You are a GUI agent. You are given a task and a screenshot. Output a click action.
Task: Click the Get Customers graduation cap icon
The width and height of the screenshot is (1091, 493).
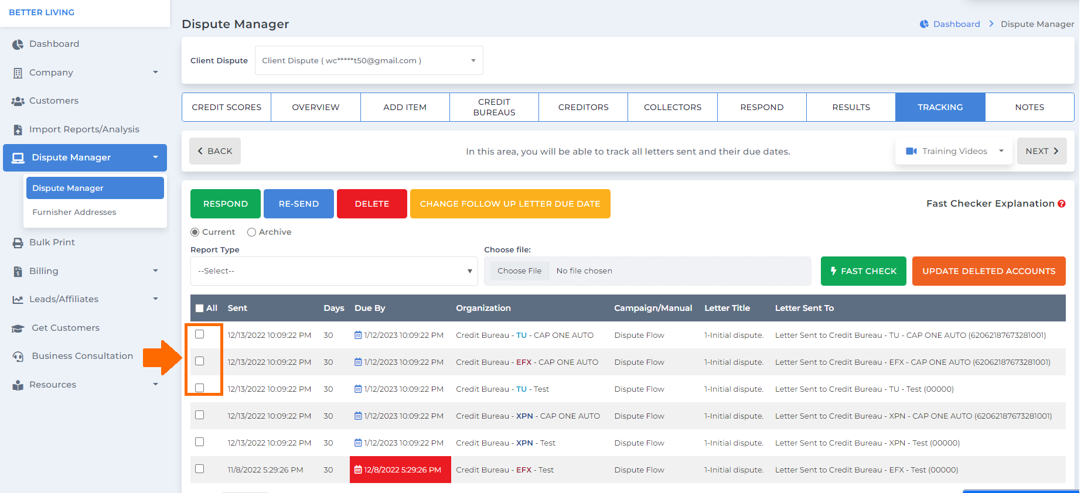click(x=18, y=328)
